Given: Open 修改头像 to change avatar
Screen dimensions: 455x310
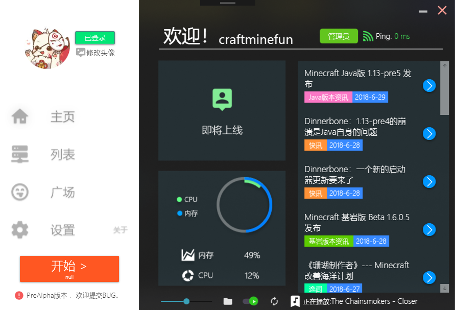Looking at the screenshot, I should tap(101, 53).
